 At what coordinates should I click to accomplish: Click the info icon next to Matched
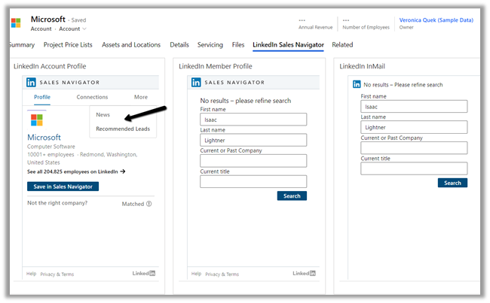(149, 204)
